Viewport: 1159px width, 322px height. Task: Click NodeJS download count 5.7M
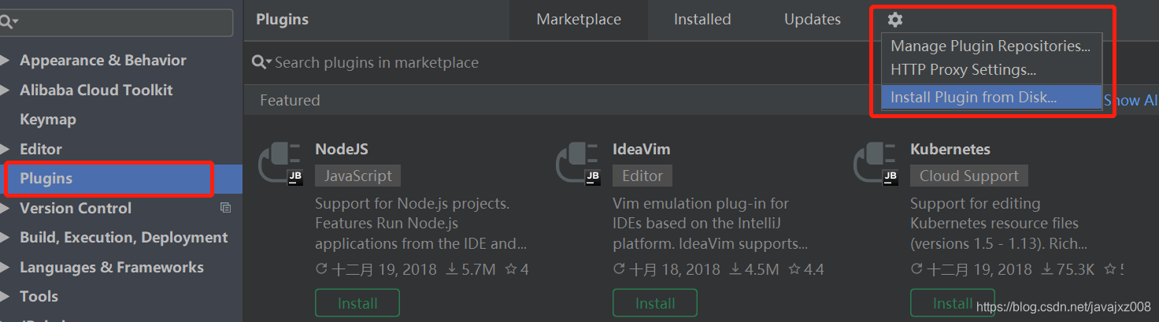tap(471, 269)
